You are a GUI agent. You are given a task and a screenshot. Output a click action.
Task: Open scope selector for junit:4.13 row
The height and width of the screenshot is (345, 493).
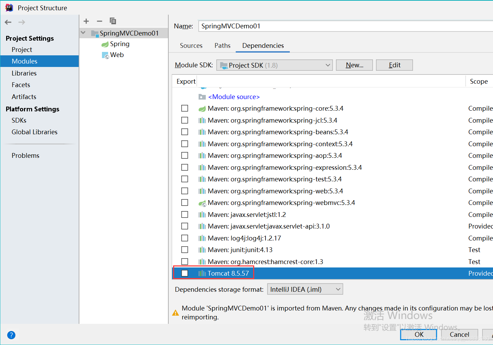click(474, 250)
